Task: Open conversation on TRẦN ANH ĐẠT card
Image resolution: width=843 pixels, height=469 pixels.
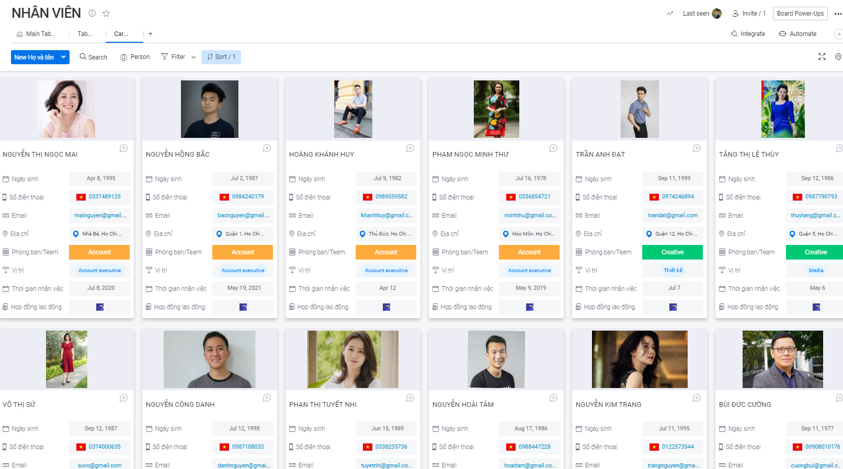Action: pyautogui.click(x=697, y=148)
